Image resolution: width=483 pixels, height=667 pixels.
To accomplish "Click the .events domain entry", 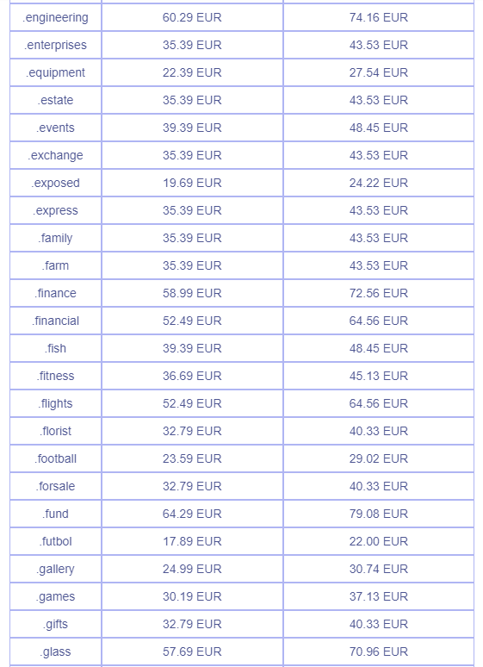I will tap(56, 128).
